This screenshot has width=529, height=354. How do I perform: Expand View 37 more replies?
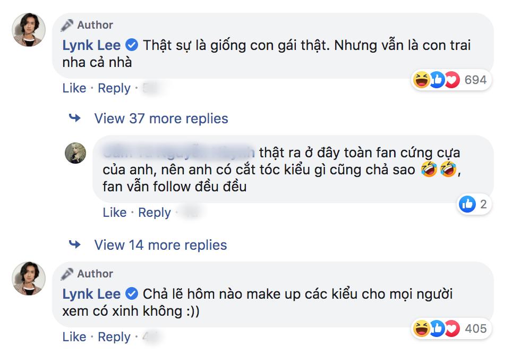click(x=160, y=118)
